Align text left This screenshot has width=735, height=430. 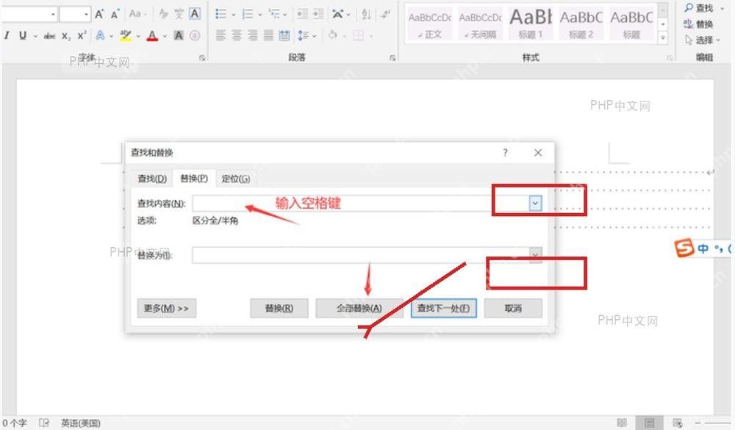tap(220, 35)
